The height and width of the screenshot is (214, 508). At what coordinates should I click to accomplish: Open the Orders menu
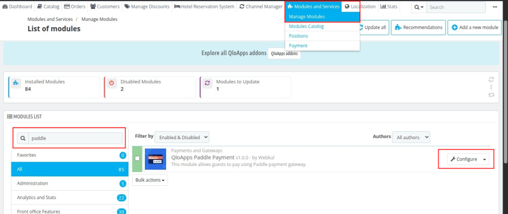74,6
